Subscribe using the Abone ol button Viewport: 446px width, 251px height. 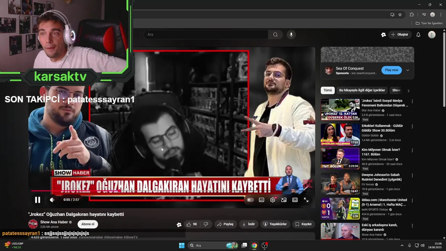pyautogui.click(x=88, y=224)
